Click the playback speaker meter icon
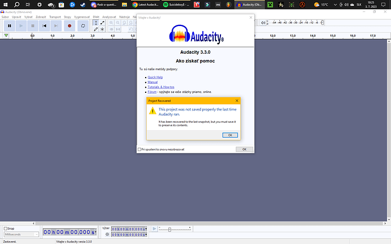This screenshot has height=244, width=391. [x=263, y=23]
